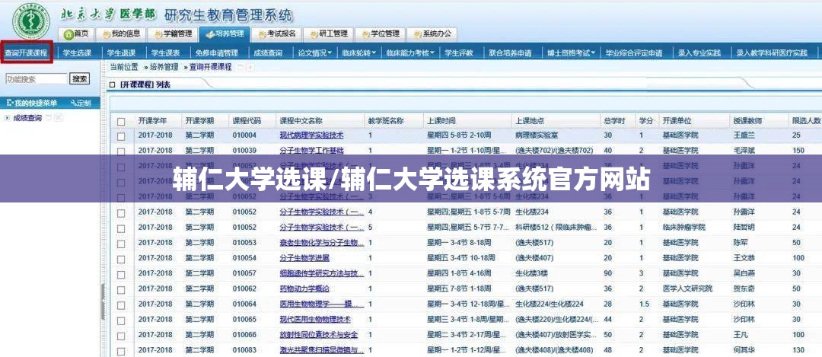Open the 学生课表 menu item
The width and height of the screenshot is (822, 357).
(165, 53)
